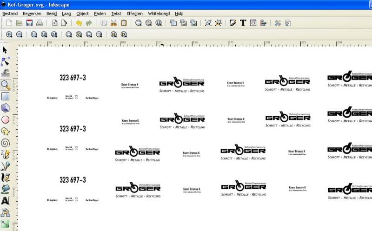Open the Tekst menu
Image resolution: width=372 pixels, height=231 pixels.
pyautogui.click(x=116, y=14)
